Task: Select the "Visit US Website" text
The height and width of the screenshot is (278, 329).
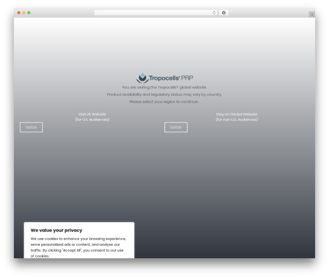Action: tap(92, 114)
